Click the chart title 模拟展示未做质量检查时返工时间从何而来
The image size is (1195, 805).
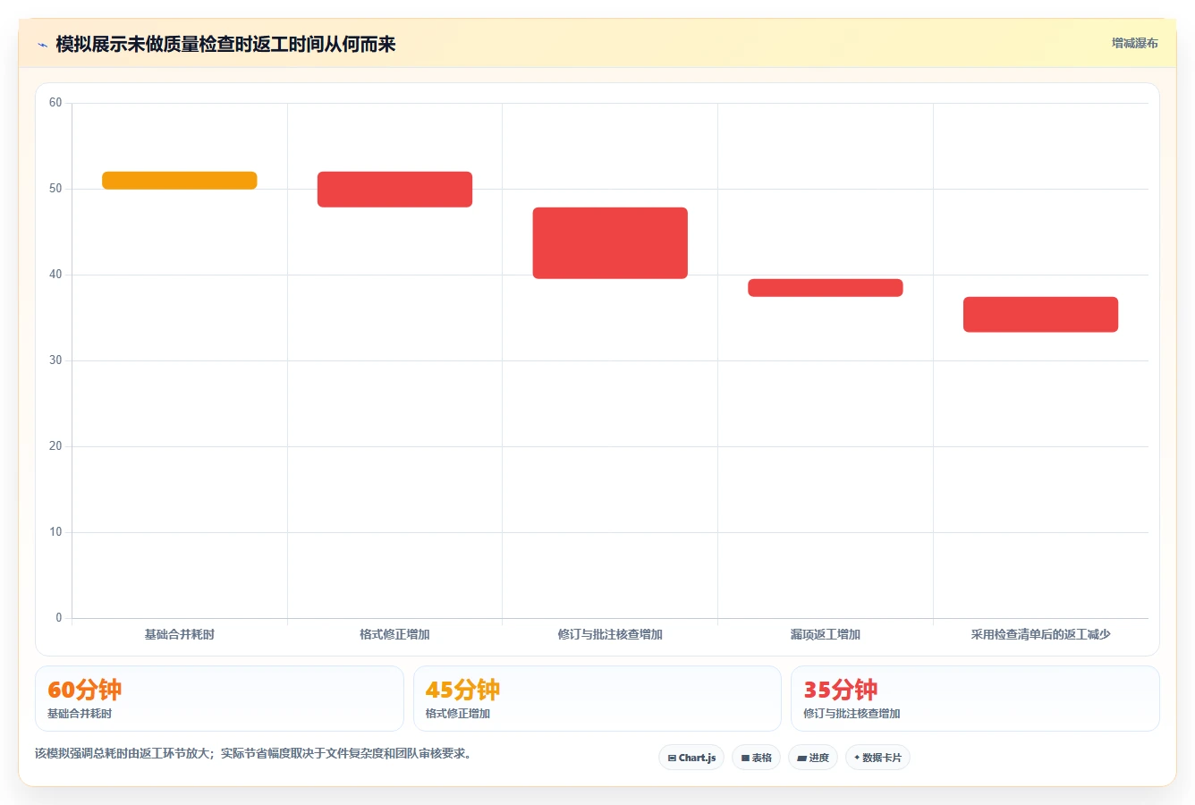click(225, 44)
